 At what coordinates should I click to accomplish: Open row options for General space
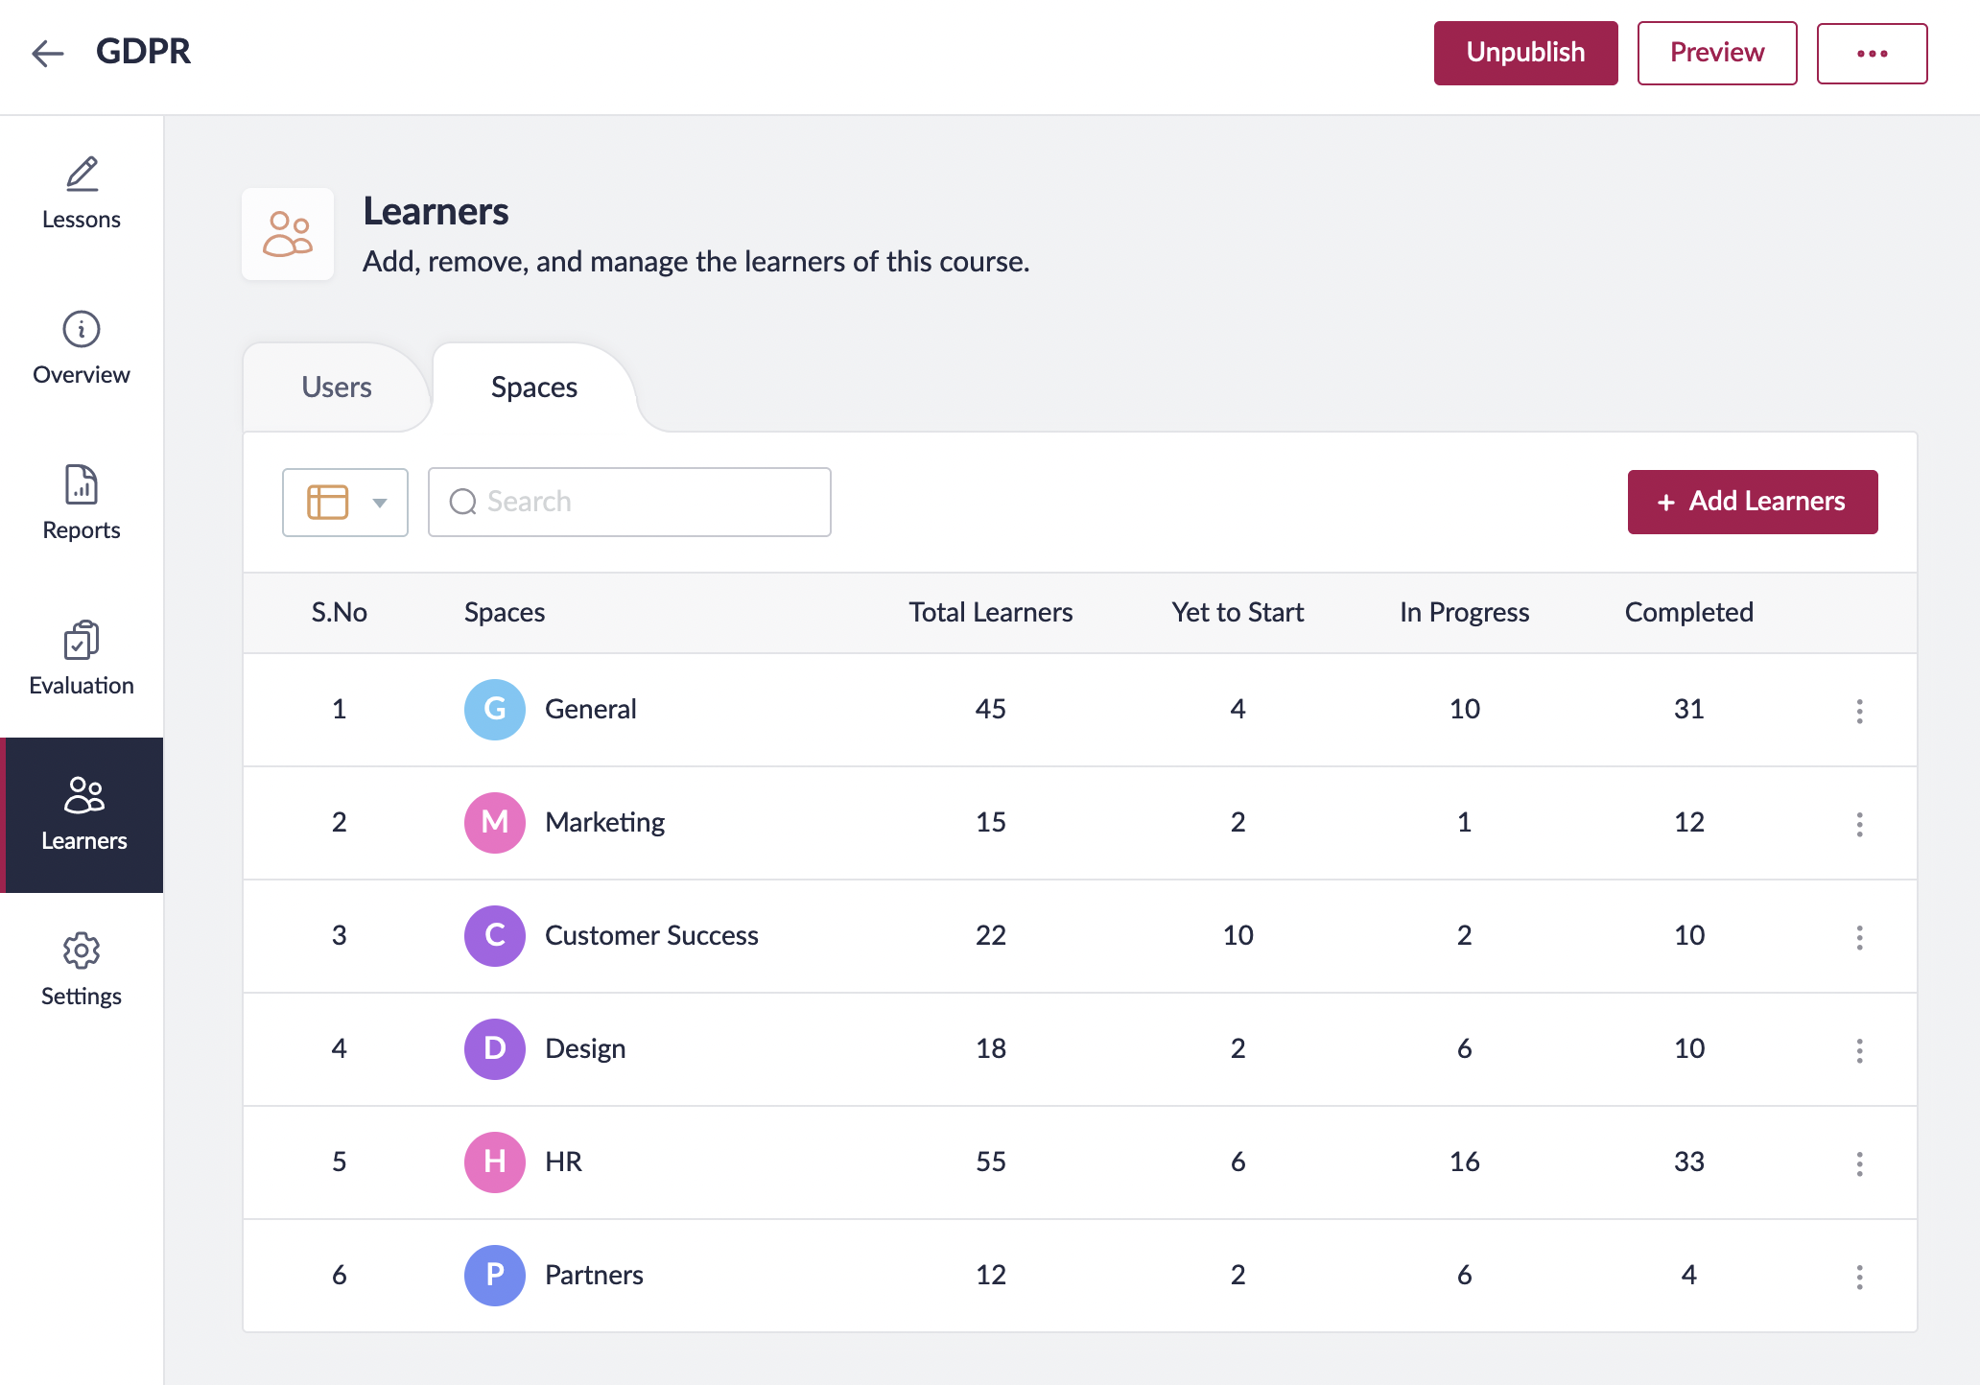tap(1858, 711)
